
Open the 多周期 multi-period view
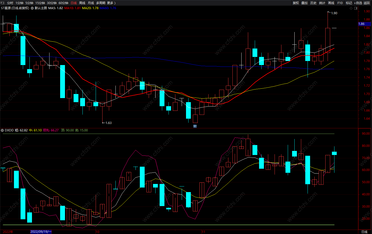tap(100, 3)
